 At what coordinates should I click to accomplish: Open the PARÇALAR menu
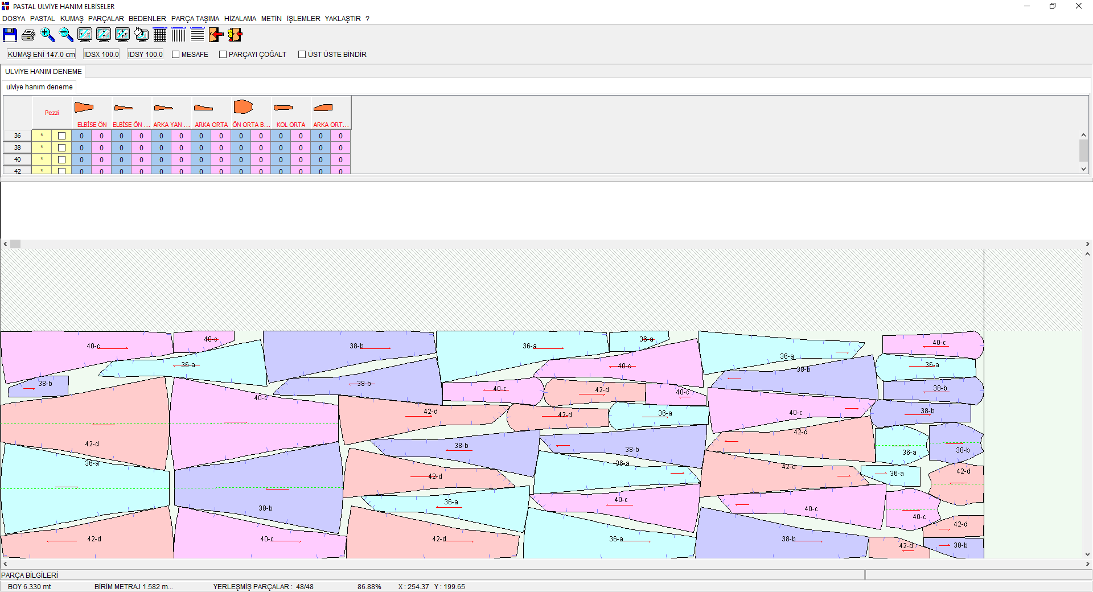(106, 19)
